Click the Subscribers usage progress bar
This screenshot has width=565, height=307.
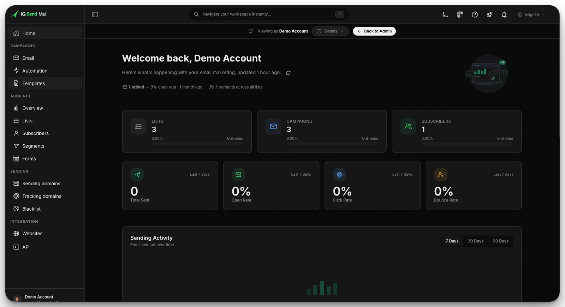tap(467, 143)
